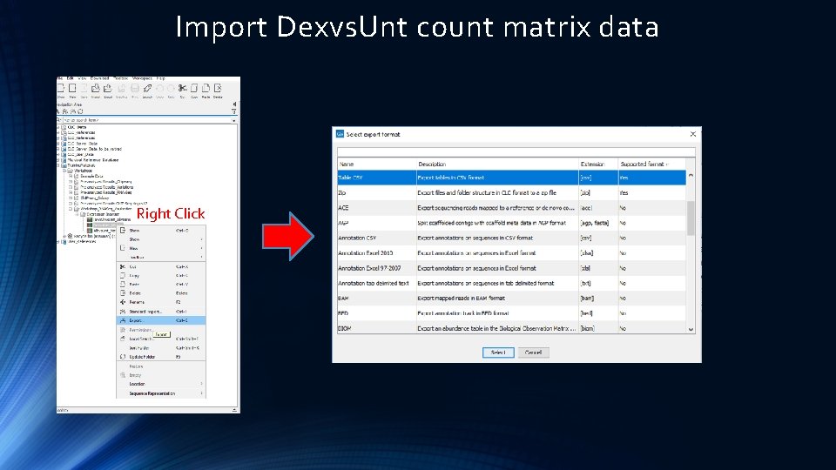The height and width of the screenshot is (470, 836).
Task: Click the Show icon in the CLC toolbar
Action: pos(61,88)
